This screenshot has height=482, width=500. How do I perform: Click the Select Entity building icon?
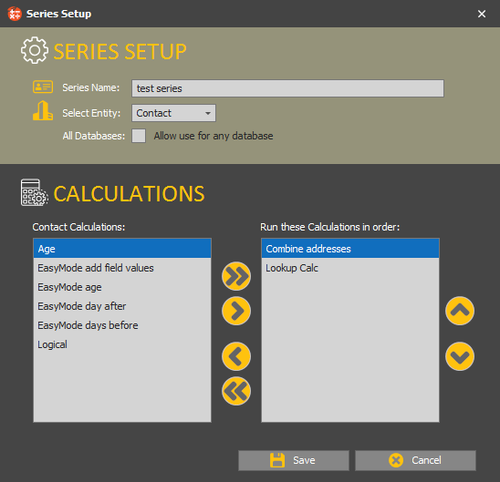tap(43, 110)
